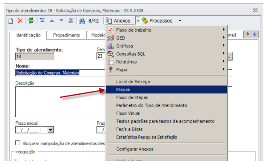This screenshot has height=164, width=267.
Task: Click the Prazo inicial date field
Action: [x=28, y=130]
